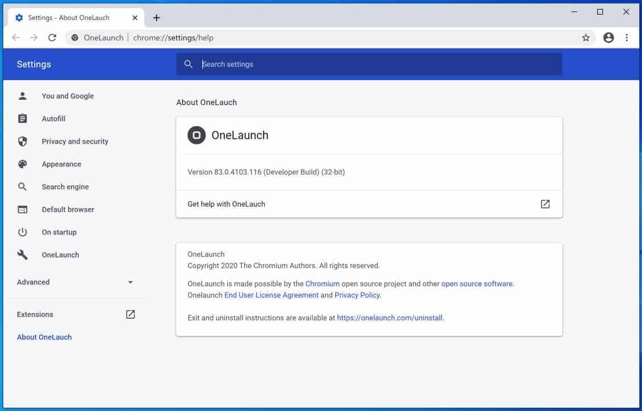Screen dimensions: 642x411
Task: Click the gear icon on the tab
Action: (x=19, y=18)
